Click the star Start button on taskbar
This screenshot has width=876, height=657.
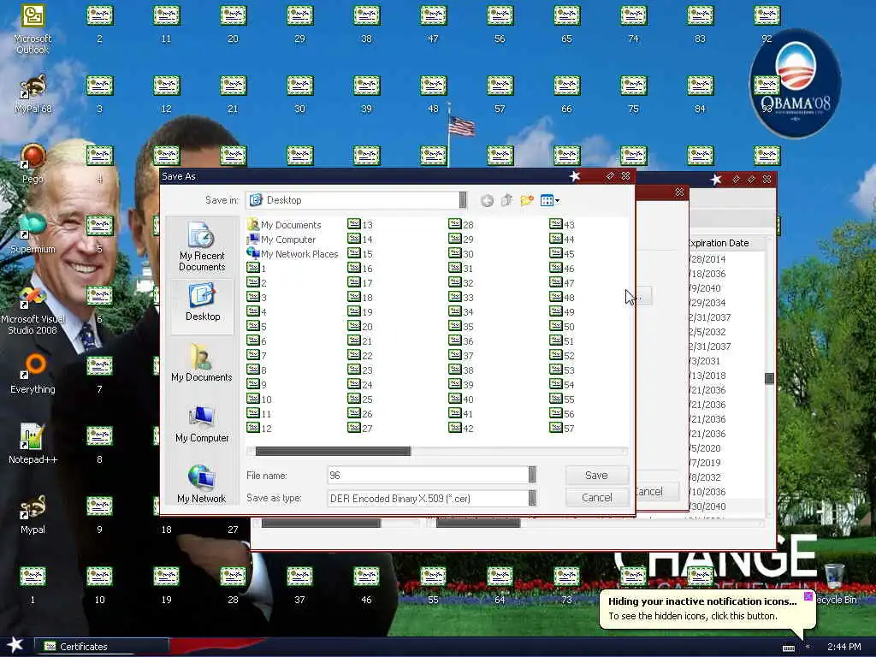(x=15, y=645)
